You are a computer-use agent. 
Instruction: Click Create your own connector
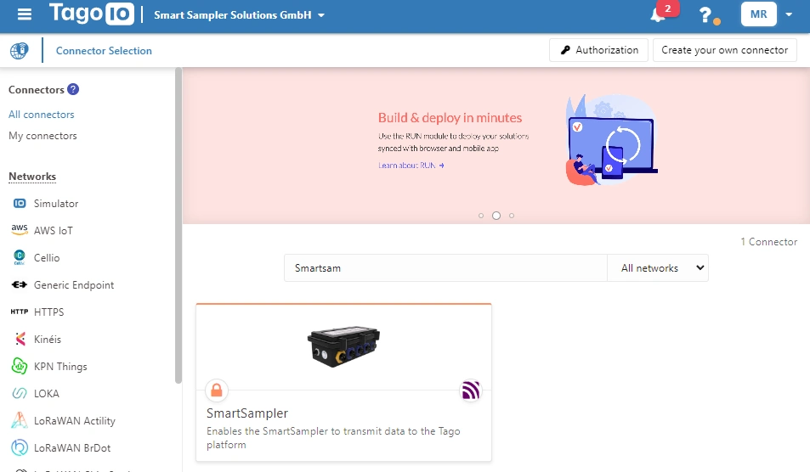click(724, 50)
